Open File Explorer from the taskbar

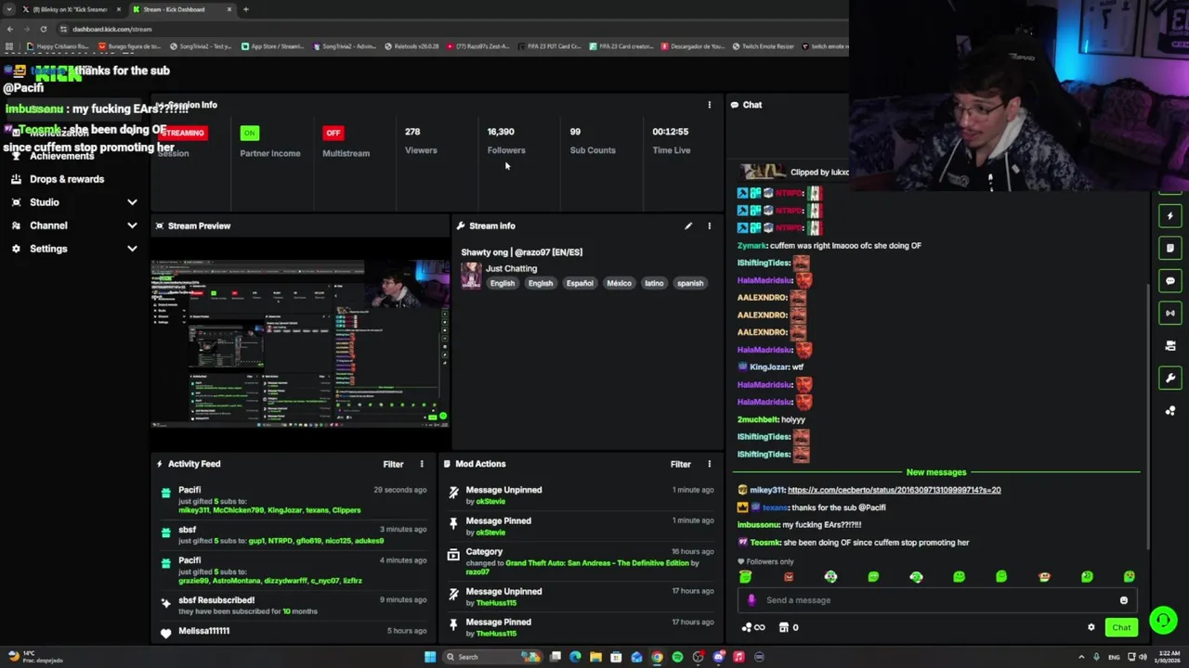[x=595, y=657]
